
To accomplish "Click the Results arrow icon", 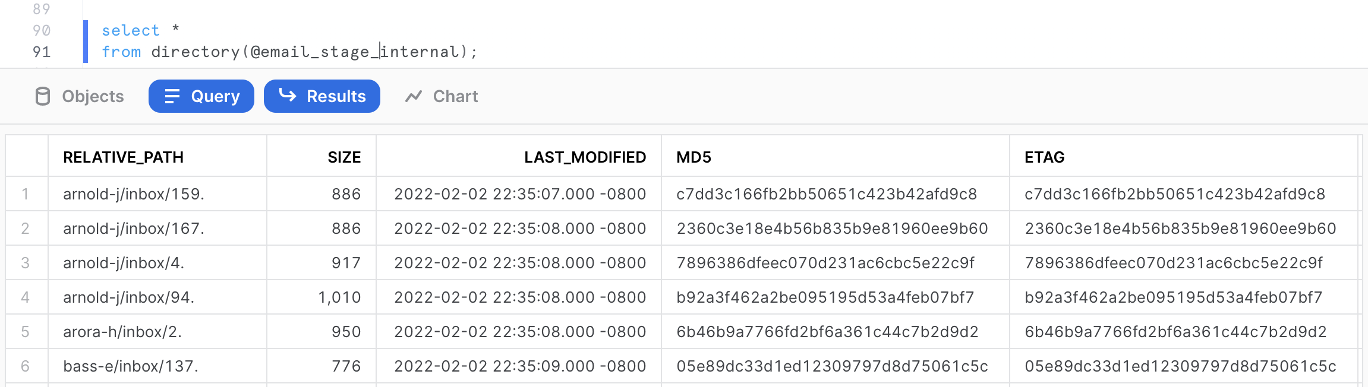I will click(x=288, y=96).
